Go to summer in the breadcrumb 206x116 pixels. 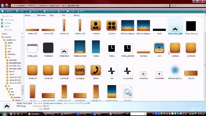click(x=42, y=5)
